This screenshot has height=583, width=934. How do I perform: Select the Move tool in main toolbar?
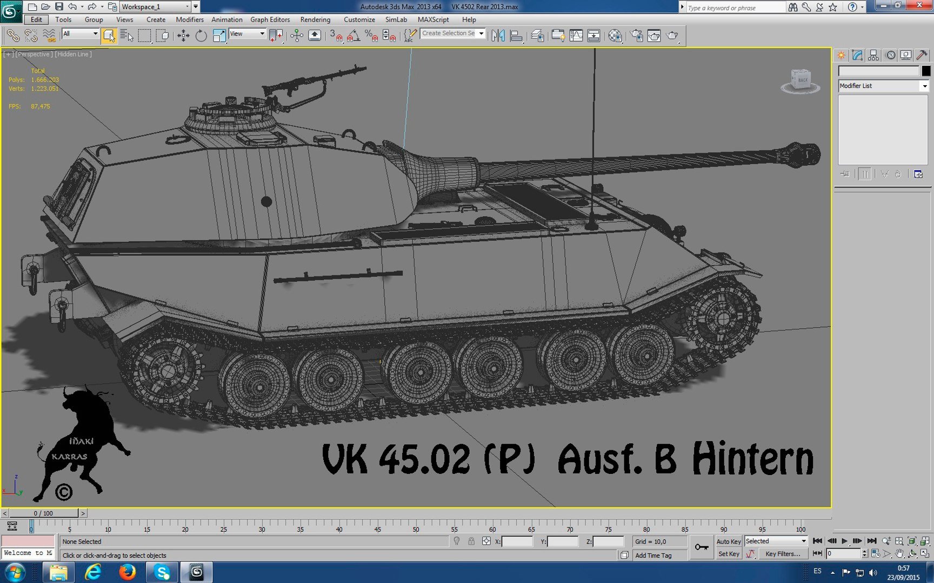183,36
